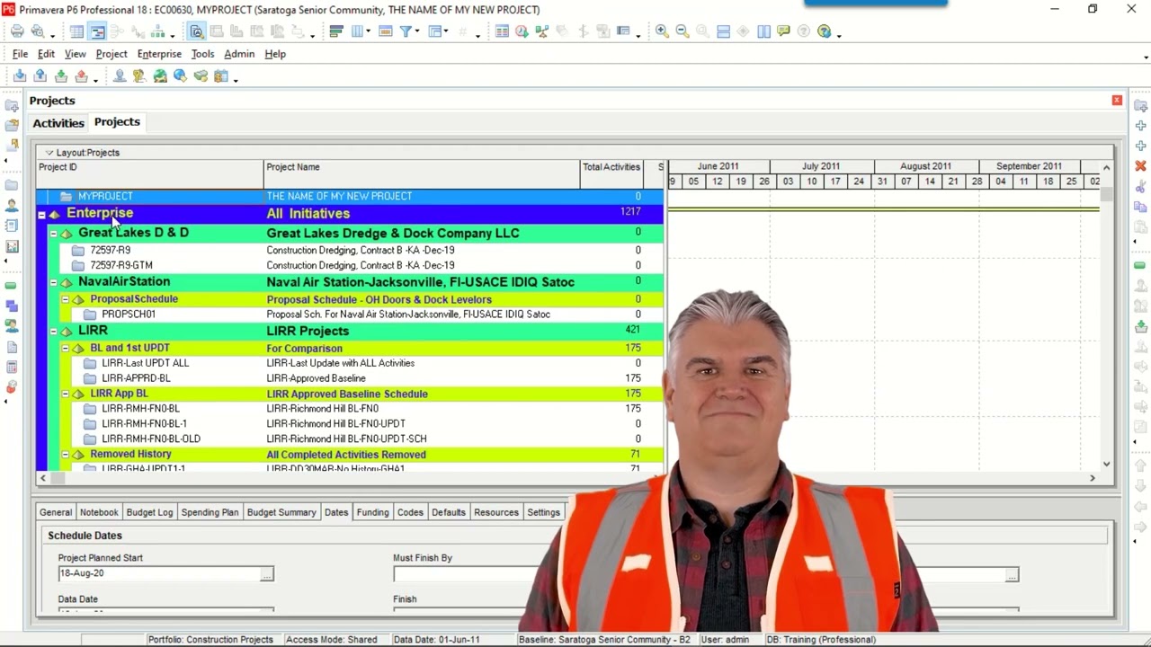Click the Group and Sort icon
The image size is (1151, 647).
[x=435, y=31]
